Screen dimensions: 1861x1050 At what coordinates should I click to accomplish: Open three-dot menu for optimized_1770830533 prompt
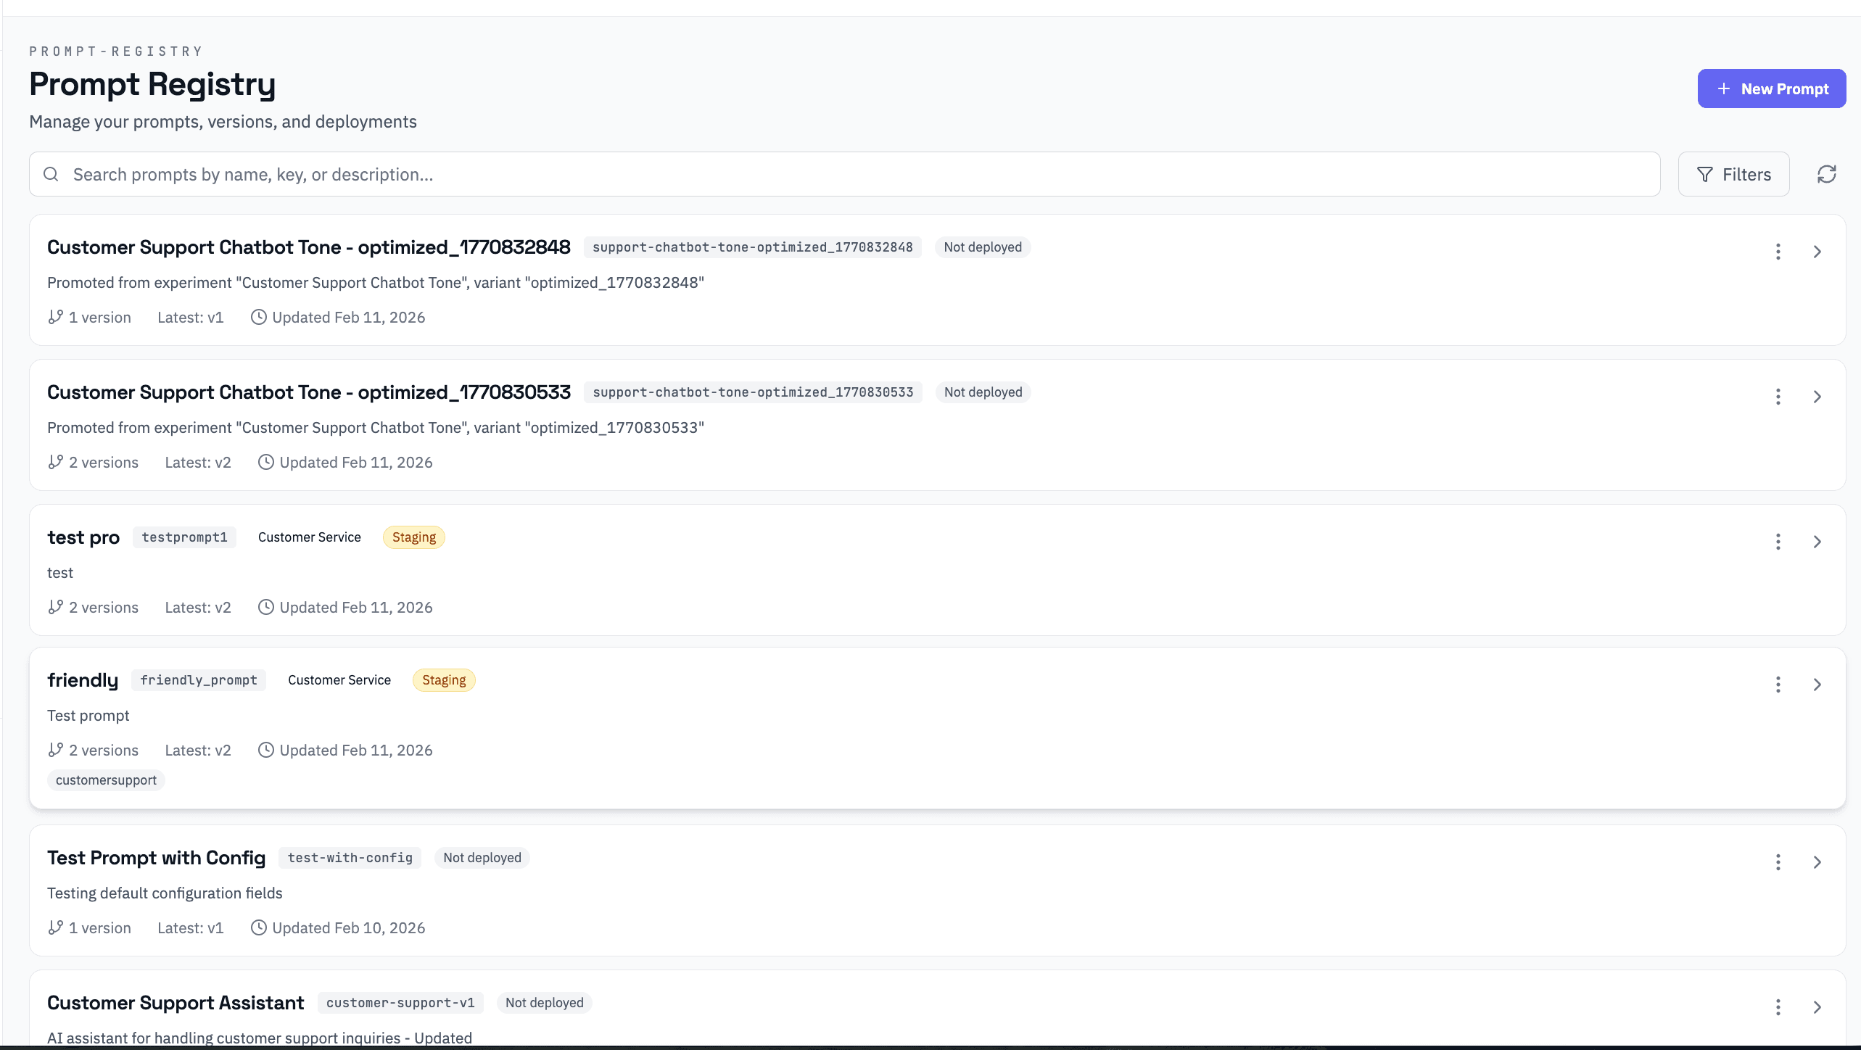coord(1778,397)
